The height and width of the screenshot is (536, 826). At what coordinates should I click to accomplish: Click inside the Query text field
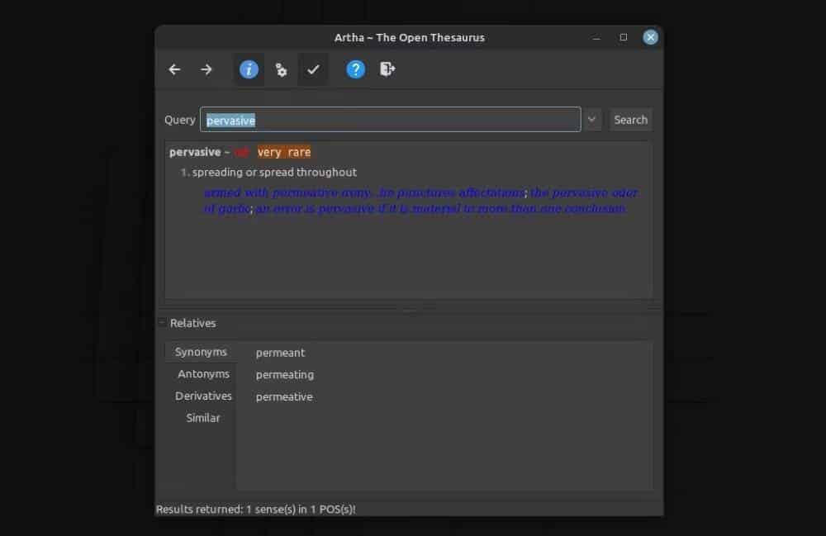click(x=390, y=119)
